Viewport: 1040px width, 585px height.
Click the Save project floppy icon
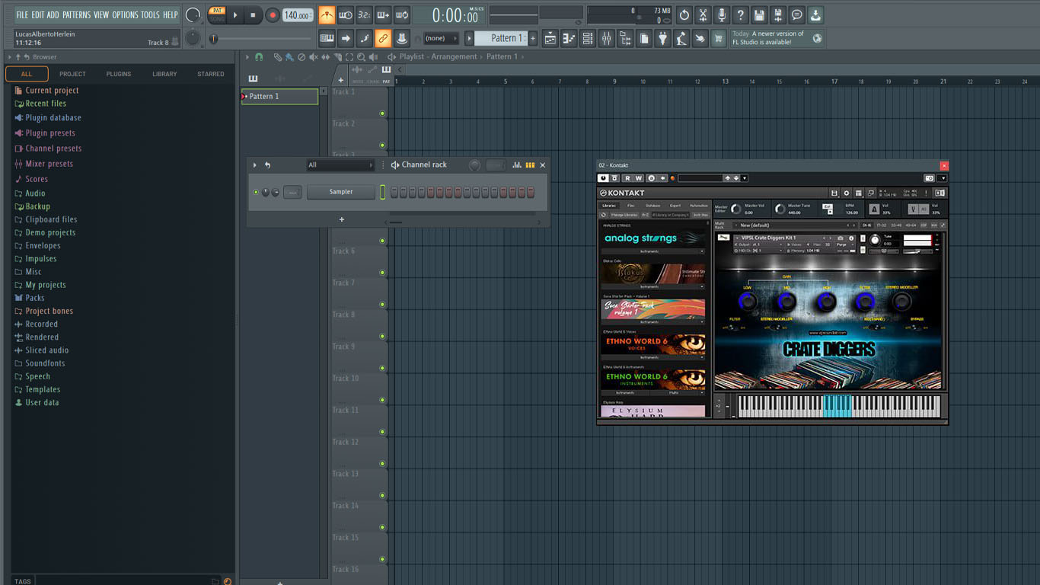coord(759,15)
